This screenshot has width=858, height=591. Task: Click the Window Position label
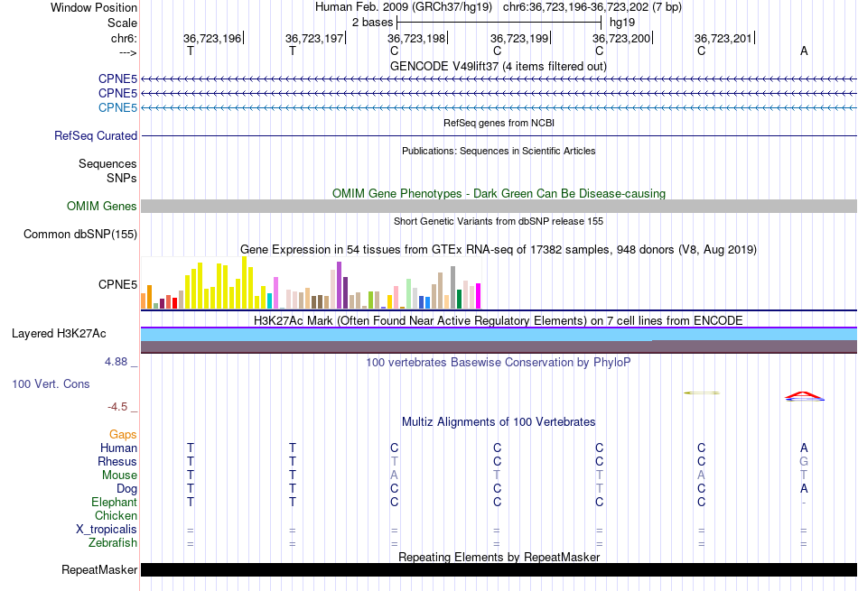(x=94, y=7)
